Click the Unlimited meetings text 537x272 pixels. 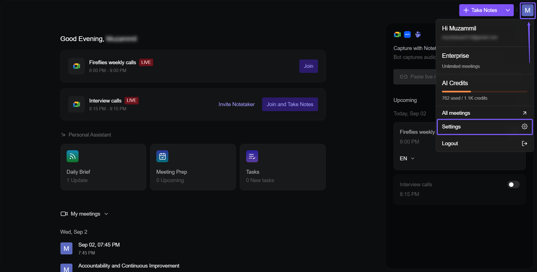461,66
